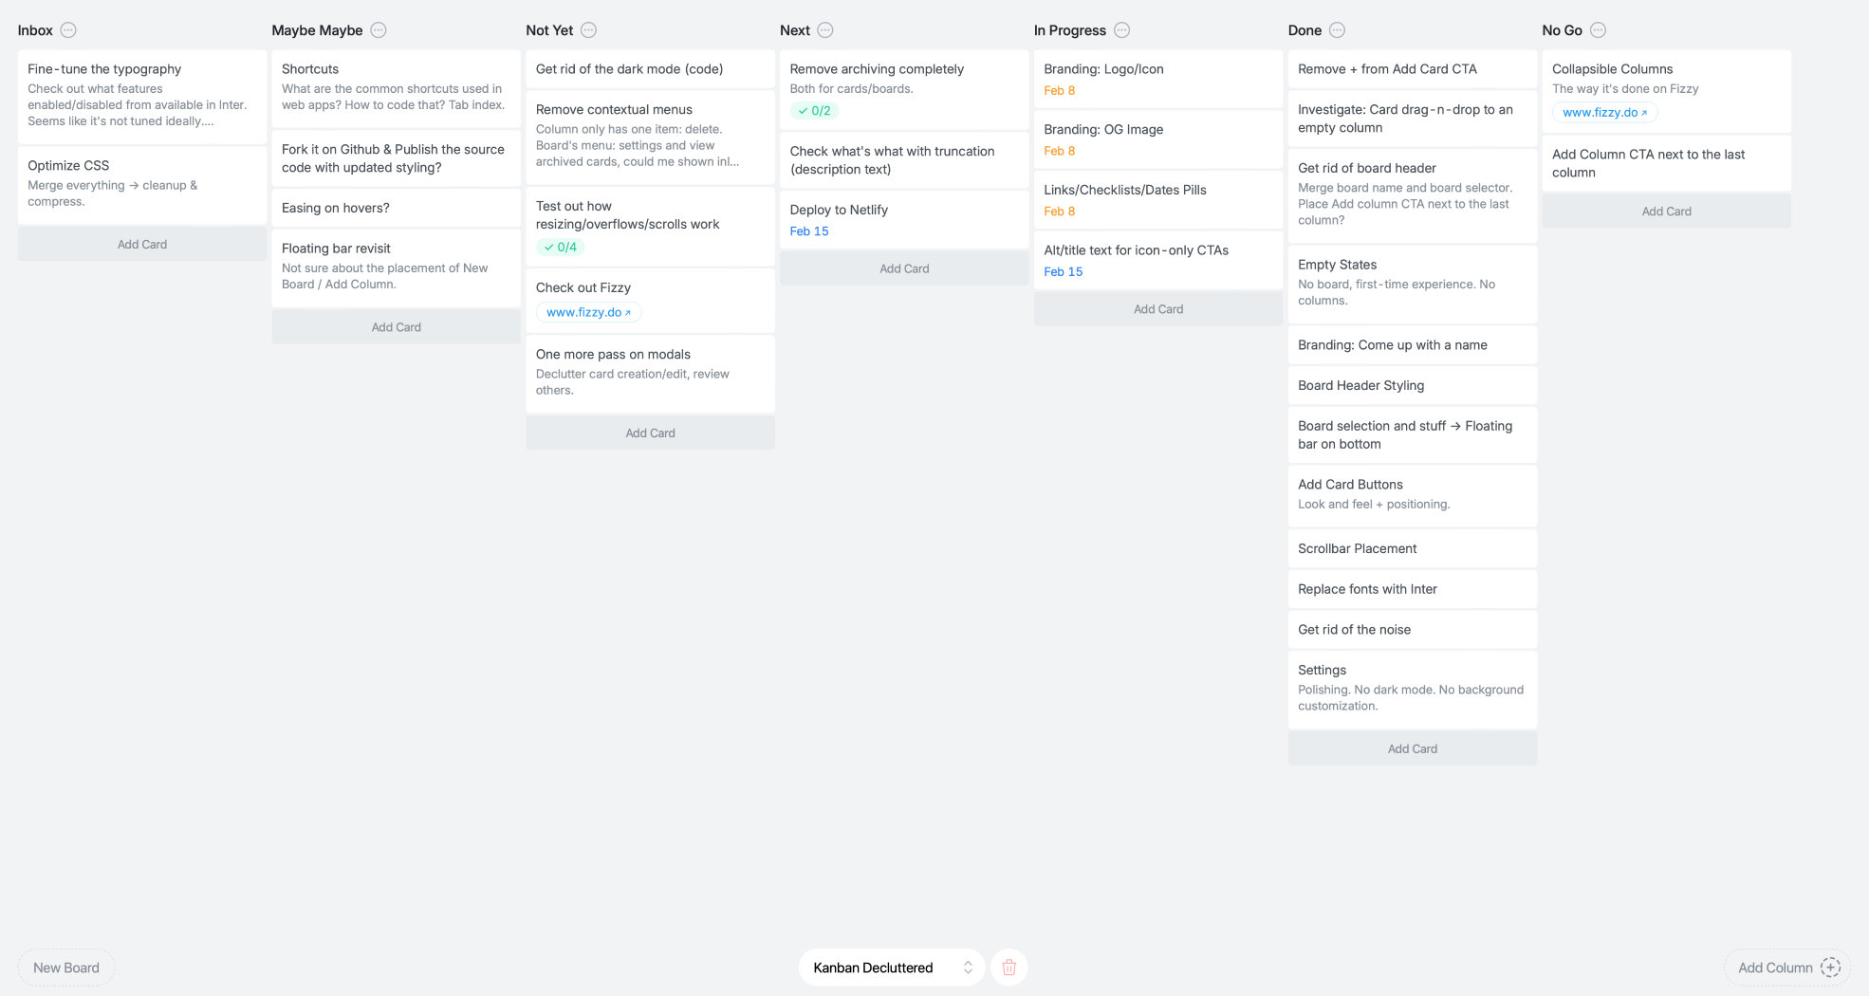The height and width of the screenshot is (996, 1869).
Task: Open the Inbox column options menu icon
Action: pos(68,30)
